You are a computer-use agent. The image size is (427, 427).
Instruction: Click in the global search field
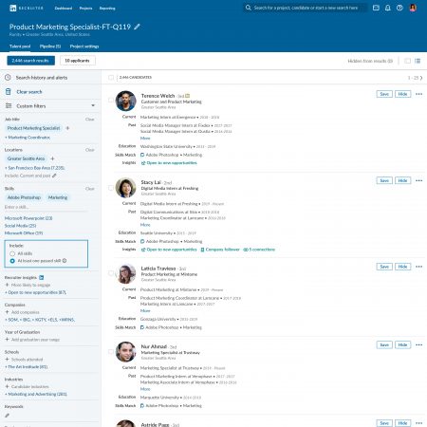point(306,8)
